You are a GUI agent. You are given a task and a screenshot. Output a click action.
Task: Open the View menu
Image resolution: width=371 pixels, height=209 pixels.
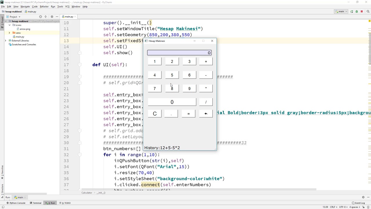[16, 6]
